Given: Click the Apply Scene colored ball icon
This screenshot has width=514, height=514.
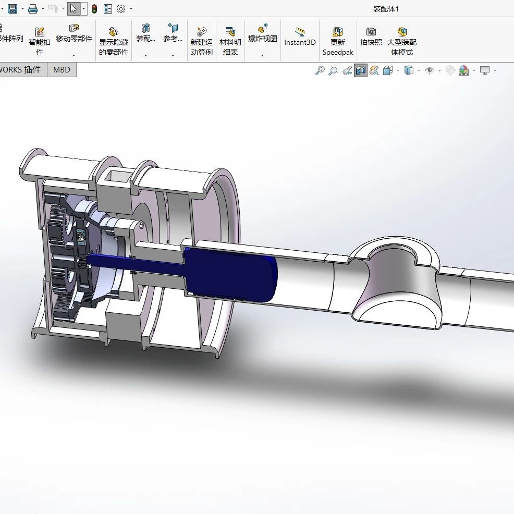Looking at the screenshot, I should coord(463,70).
